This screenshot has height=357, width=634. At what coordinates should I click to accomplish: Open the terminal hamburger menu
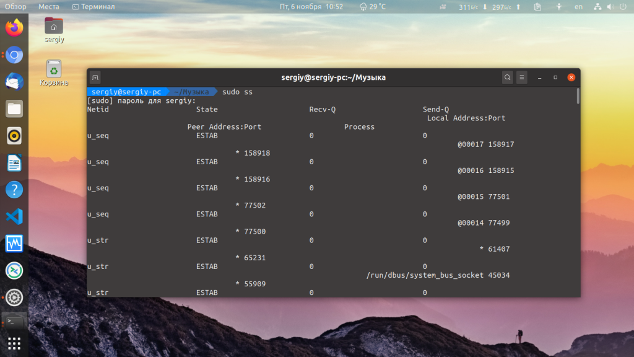click(x=521, y=77)
